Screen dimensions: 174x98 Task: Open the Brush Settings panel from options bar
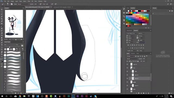click(x=12, y=4)
